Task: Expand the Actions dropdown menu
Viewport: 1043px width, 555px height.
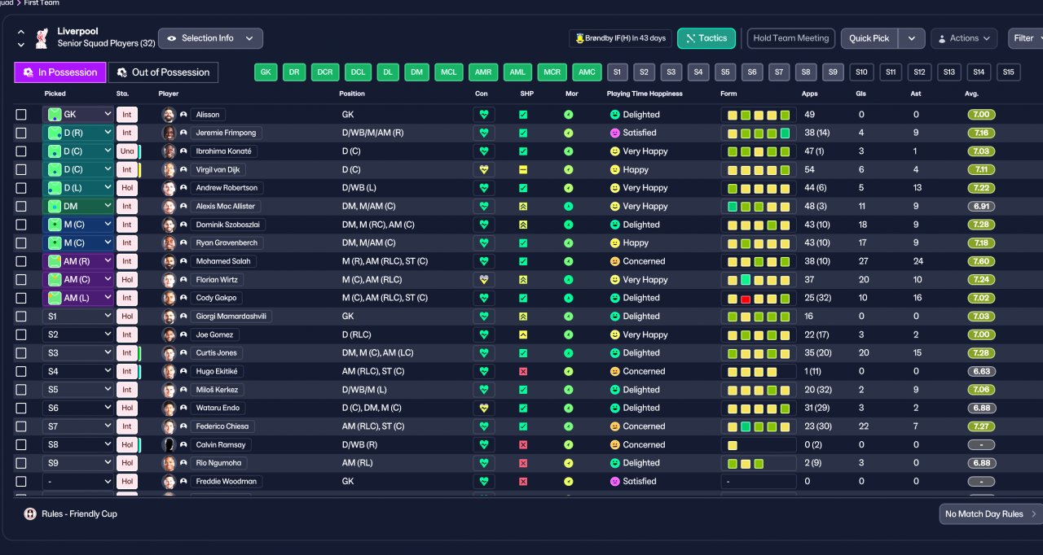Action: [x=964, y=38]
